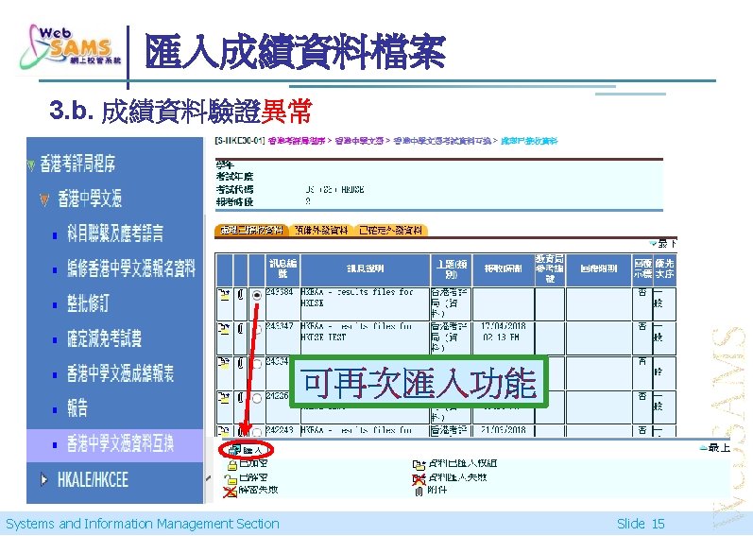Expand the HKALE/HKCEE tree node
This screenshot has height=536, width=753.
[44, 479]
